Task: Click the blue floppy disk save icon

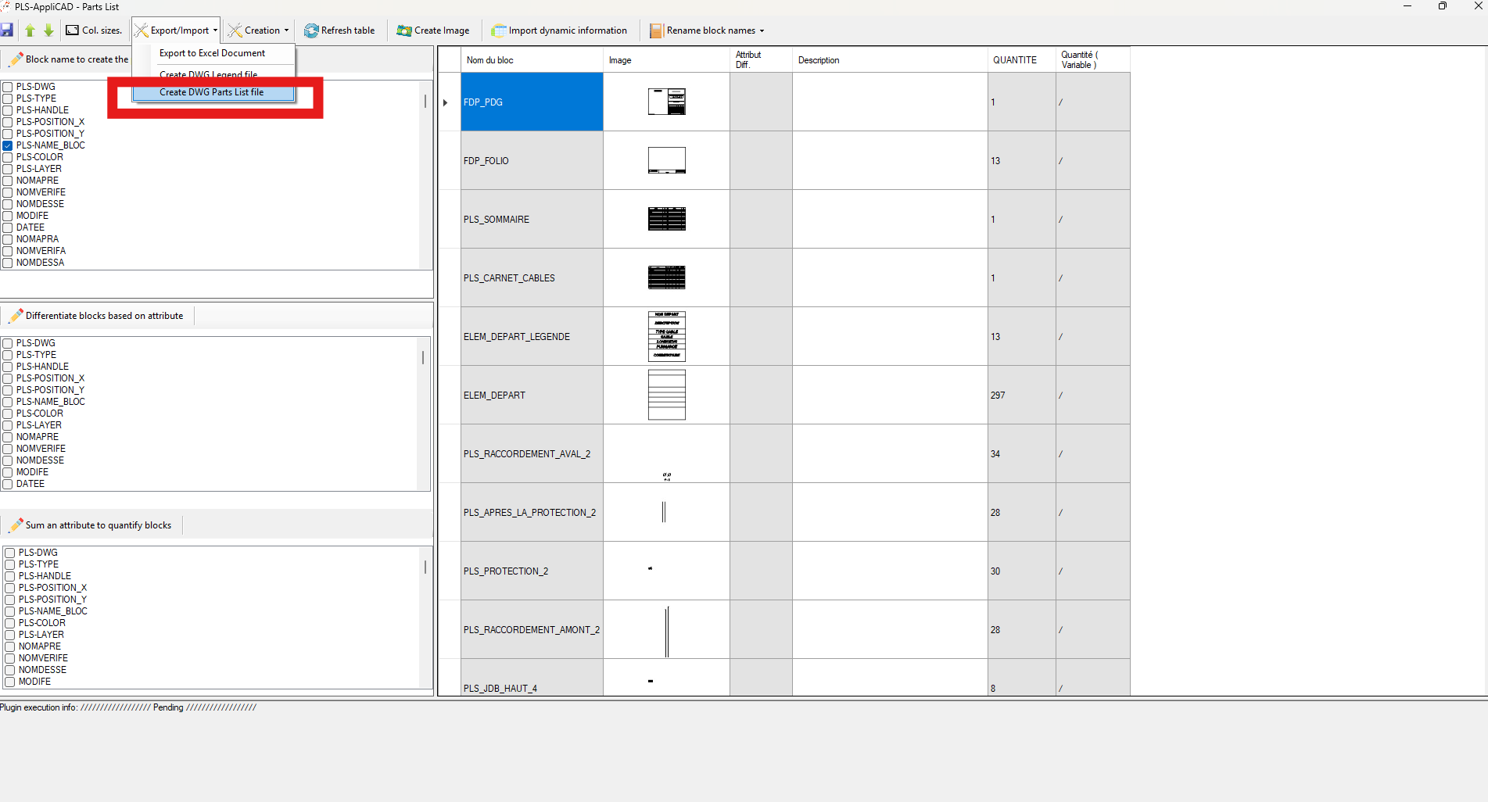Action: coord(7,30)
